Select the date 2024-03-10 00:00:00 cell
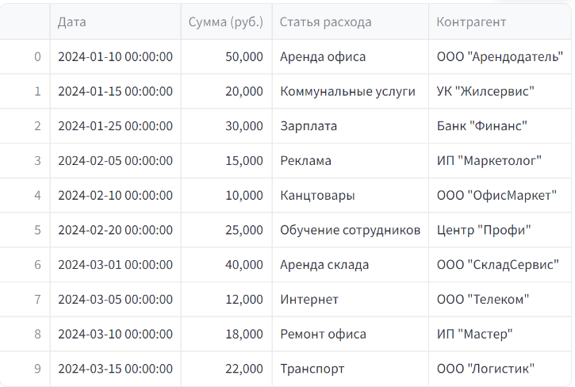Image resolution: width=575 pixels, height=387 pixels. (x=116, y=334)
